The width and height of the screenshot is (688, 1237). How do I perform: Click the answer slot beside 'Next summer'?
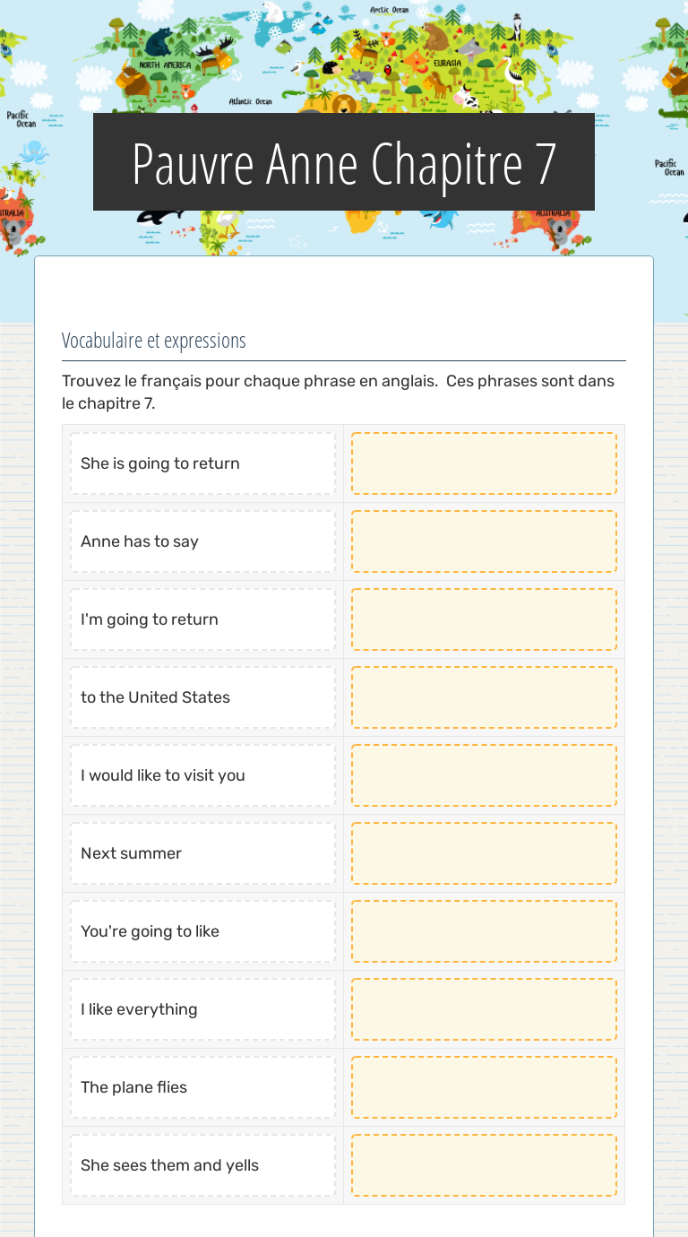tap(484, 853)
